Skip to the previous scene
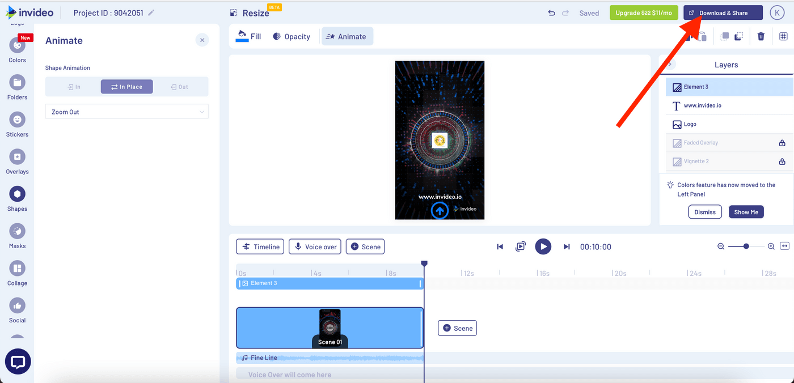The height and width of the screenshot is (383, 794). 500,246
